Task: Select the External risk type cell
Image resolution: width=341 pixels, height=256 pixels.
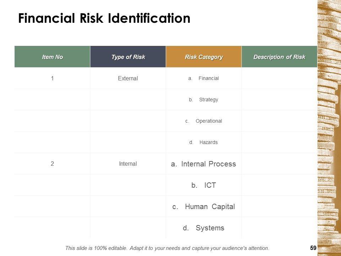Action: (x=128, y=79)
